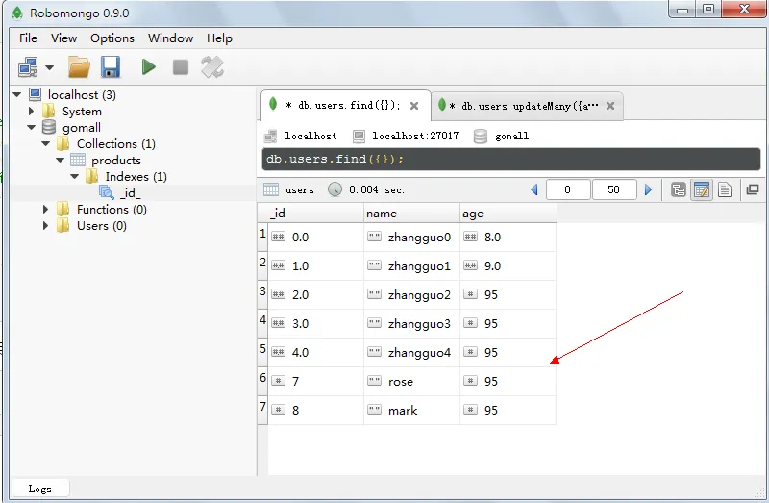Click the Open folder toolbar icon
The height and width of the screenshot is (503, 769).
coord(79,67)
